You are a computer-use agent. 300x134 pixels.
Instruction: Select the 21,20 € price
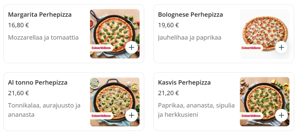coord(168,93)
